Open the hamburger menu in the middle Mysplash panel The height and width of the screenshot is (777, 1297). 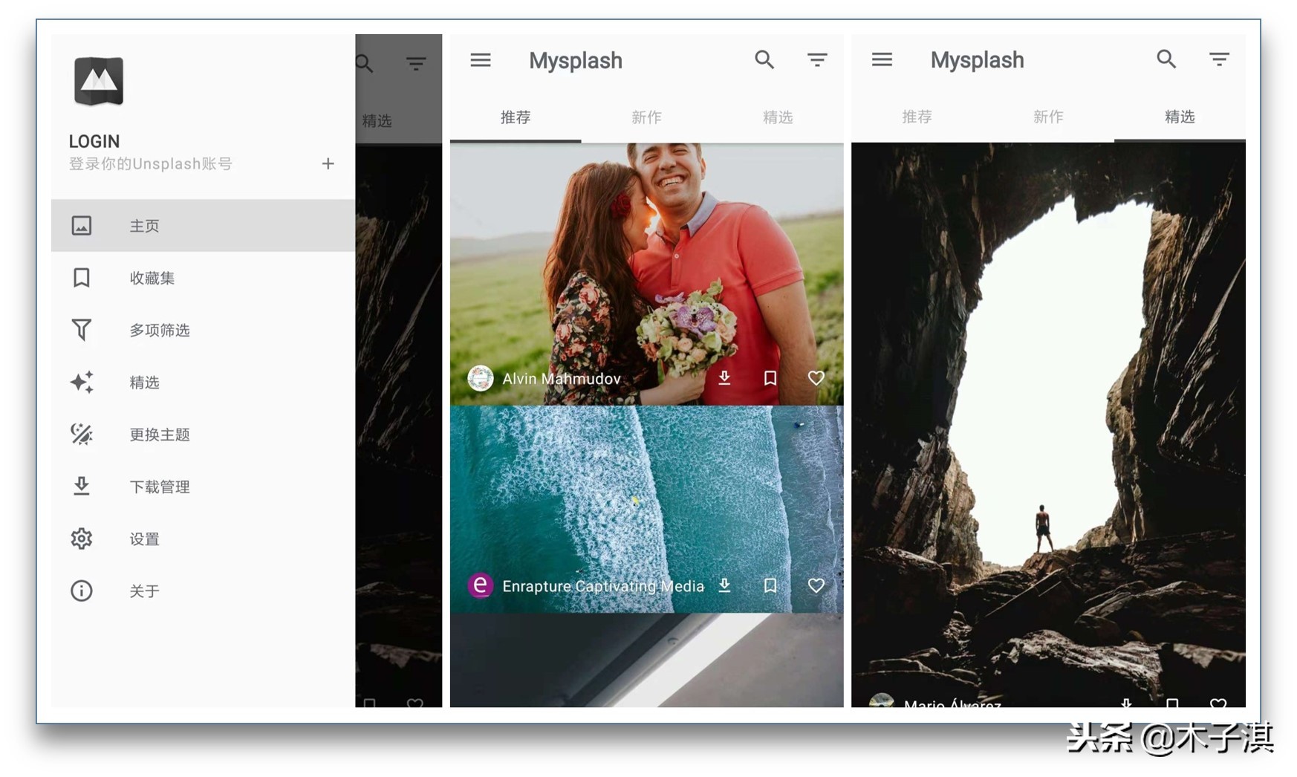click(481, 60)
